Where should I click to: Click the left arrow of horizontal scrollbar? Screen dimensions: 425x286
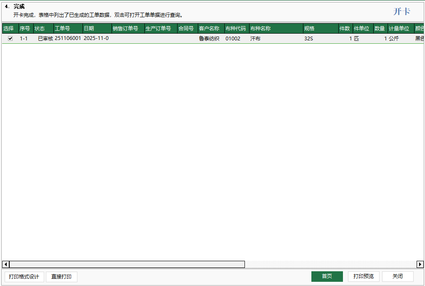coord(5,264)
